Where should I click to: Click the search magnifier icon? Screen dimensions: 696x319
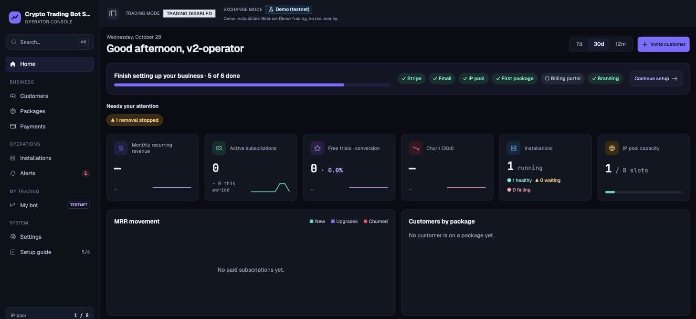point(14,42)
